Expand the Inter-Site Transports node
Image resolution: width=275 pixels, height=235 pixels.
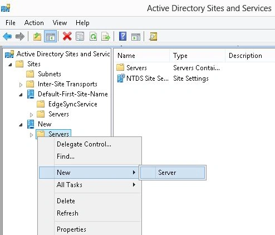coord(21,85)
